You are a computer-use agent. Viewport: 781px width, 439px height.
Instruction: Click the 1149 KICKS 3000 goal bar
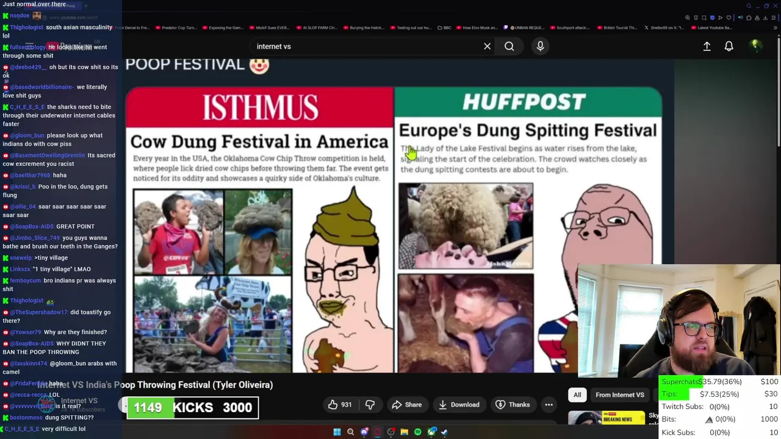pos(192,407)
